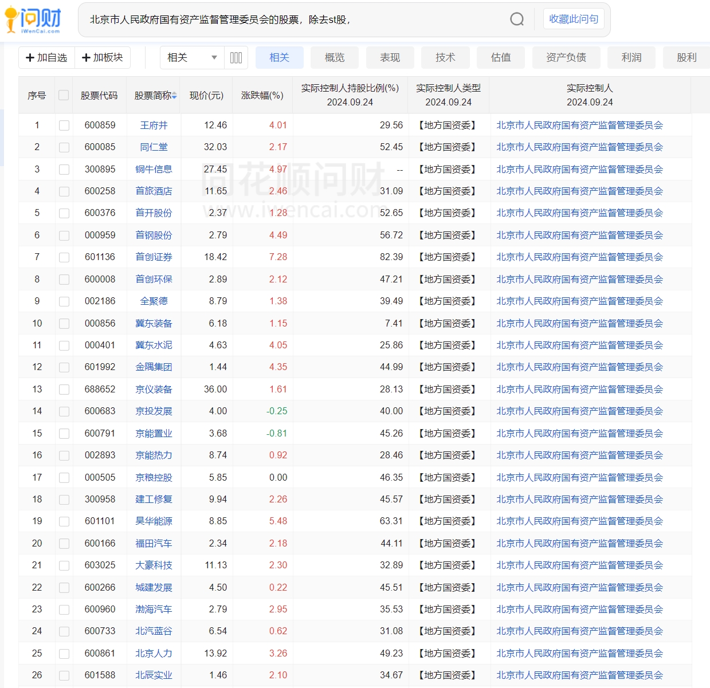710x688 pixels.
Task: Focus the query search input field
Action: [292, 19]
